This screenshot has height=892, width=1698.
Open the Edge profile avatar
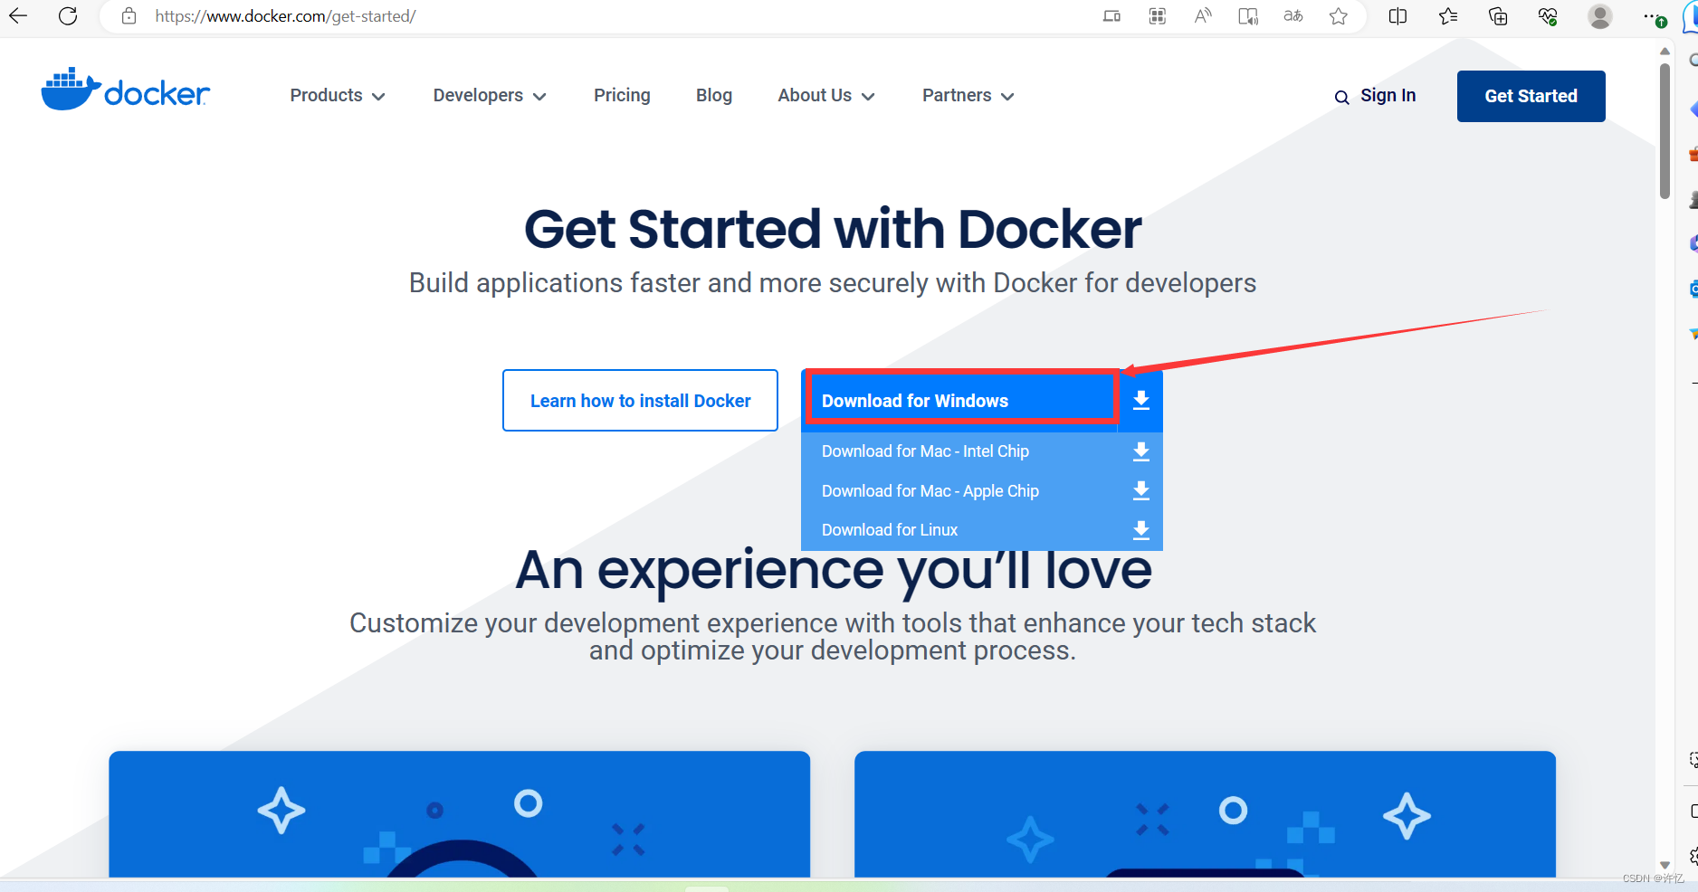pyautogui.click(x=1600, y=16)
